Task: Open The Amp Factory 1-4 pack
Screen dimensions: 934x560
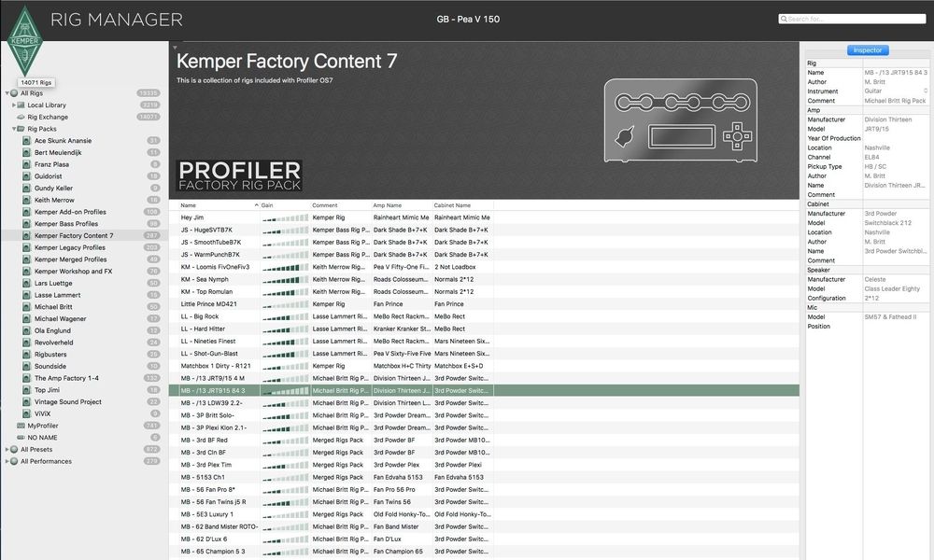Action: tap(84, 379)
